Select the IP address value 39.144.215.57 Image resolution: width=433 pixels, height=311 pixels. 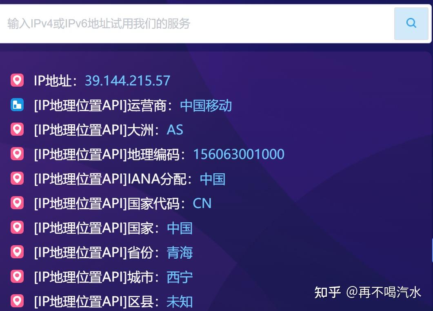pos(128,81)
